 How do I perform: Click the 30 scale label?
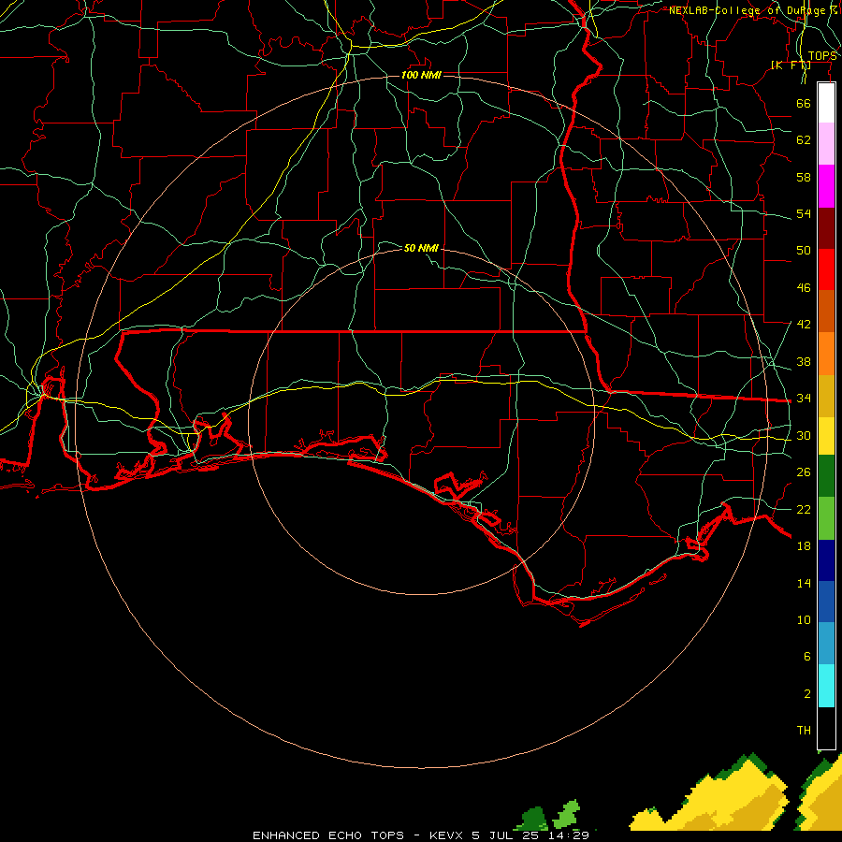click(x=804, y=435)
